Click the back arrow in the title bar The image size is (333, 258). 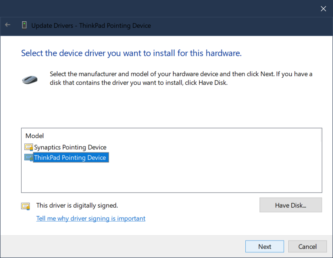(x=7, y=25)
